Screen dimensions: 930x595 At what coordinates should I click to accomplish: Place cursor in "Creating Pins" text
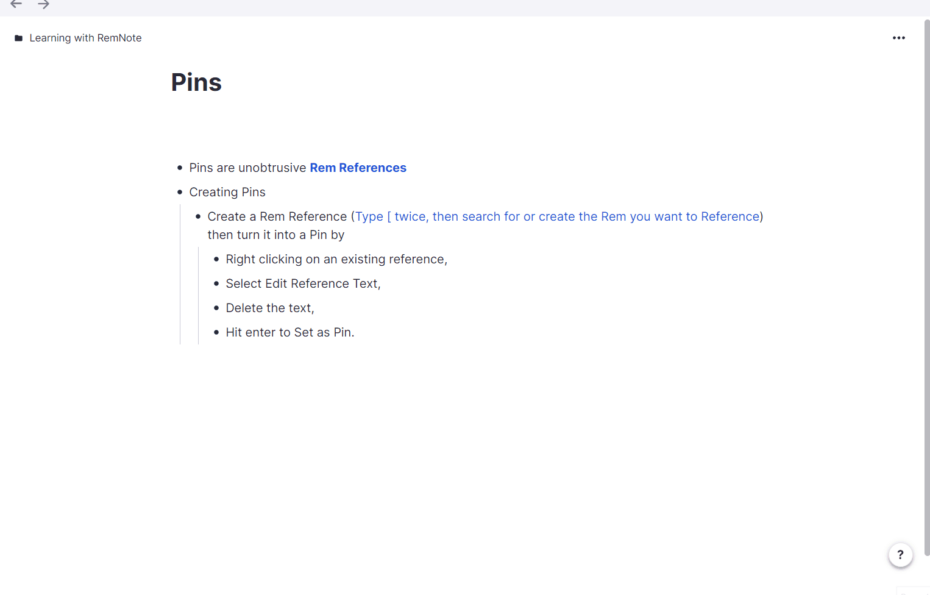[227, 192]
